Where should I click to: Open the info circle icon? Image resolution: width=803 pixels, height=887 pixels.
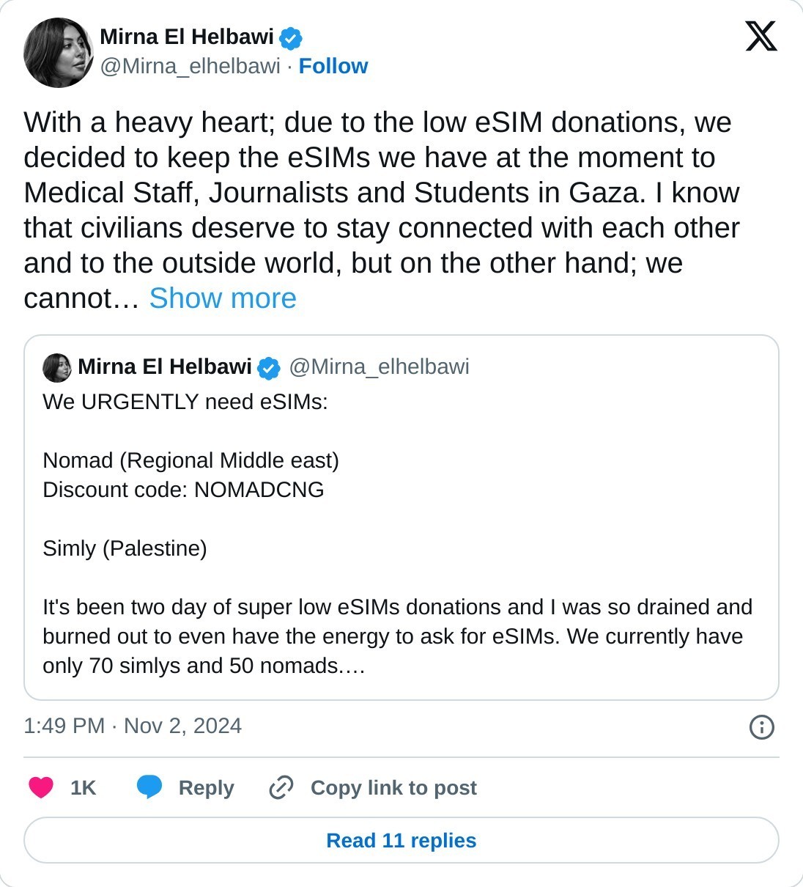tap(762, 727)
